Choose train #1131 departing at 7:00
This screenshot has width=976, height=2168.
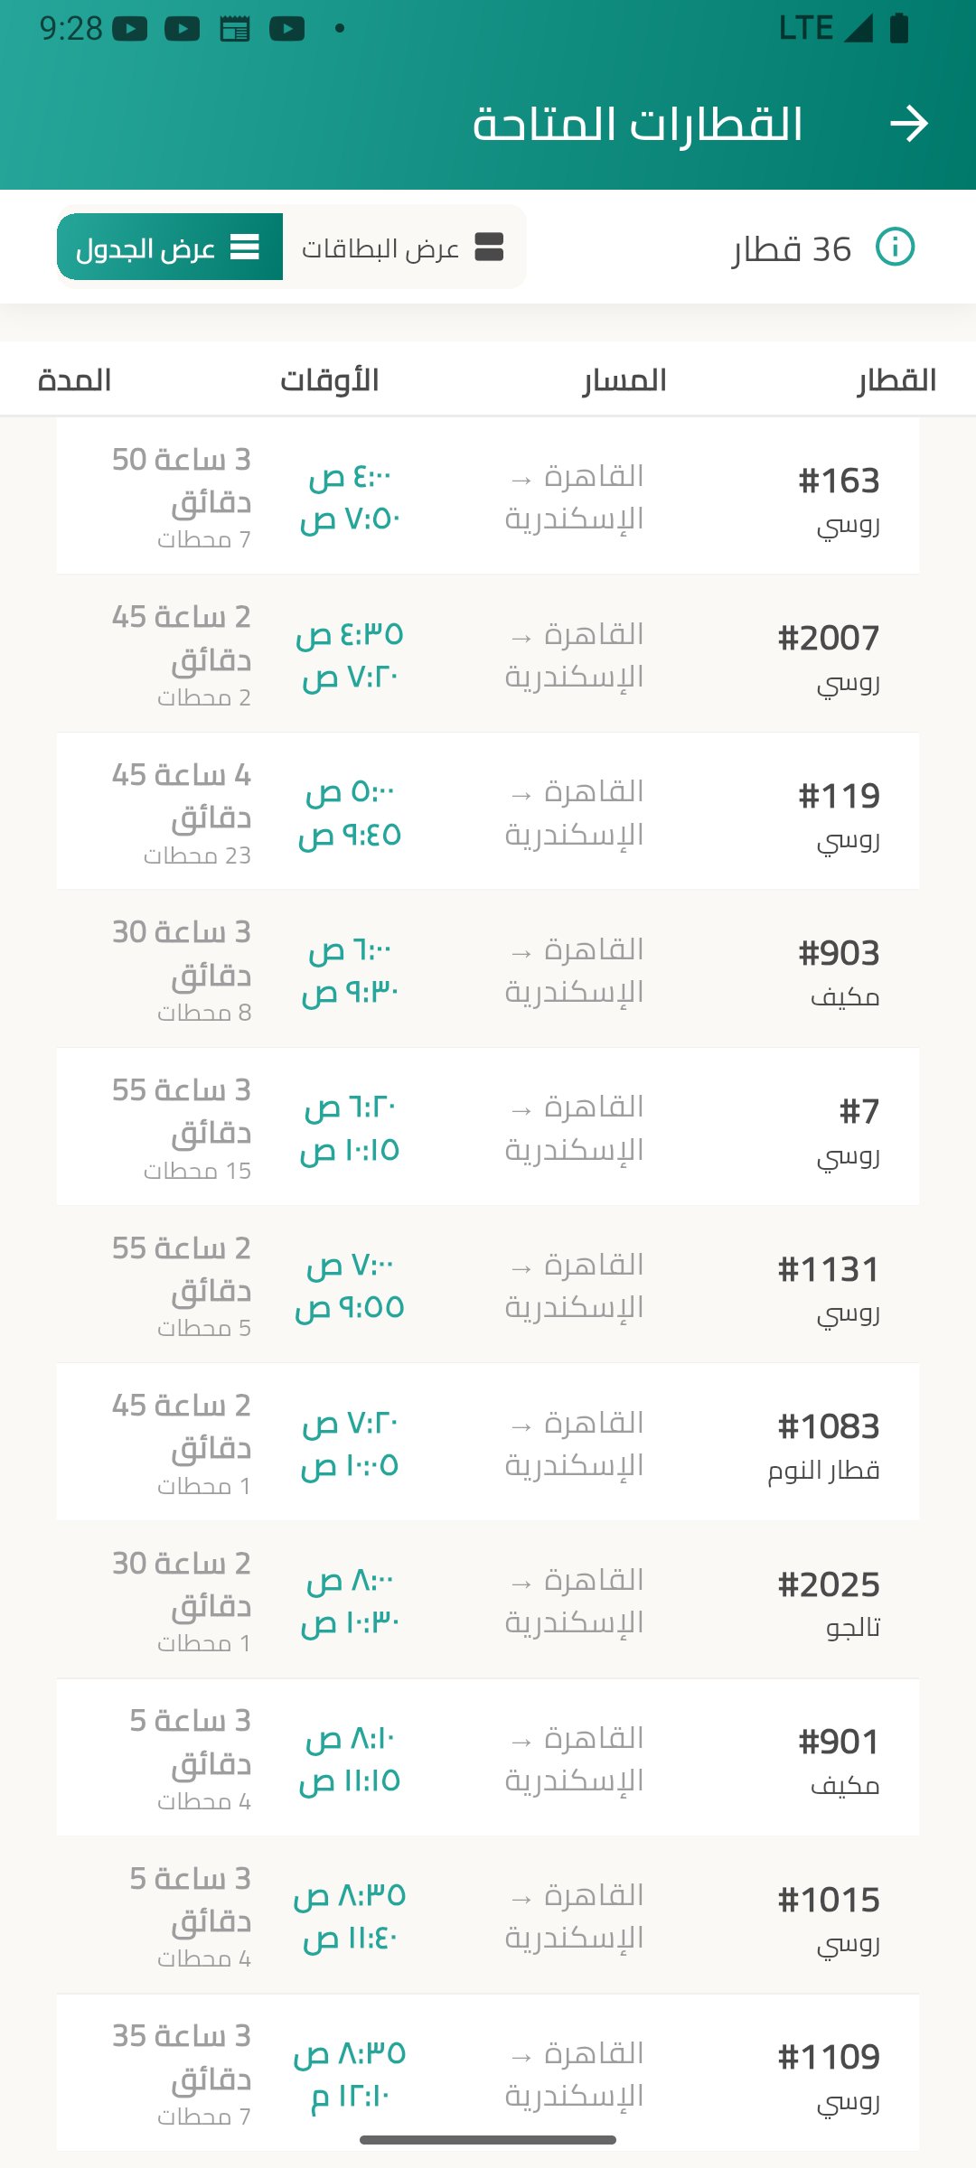tap(488, 1285)
